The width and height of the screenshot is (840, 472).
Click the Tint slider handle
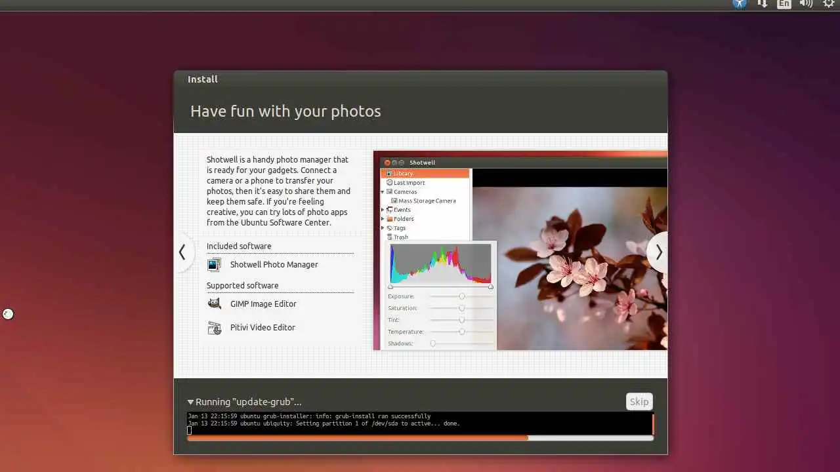pyautogui.click(x=462, y=320)
